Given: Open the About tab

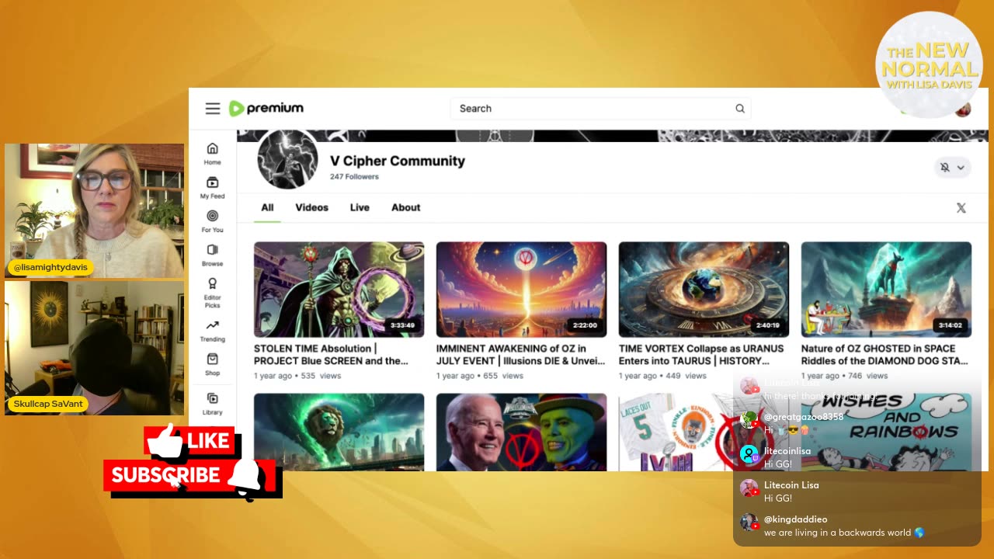Looking at the screenshot, I should [x=405, y=208].
